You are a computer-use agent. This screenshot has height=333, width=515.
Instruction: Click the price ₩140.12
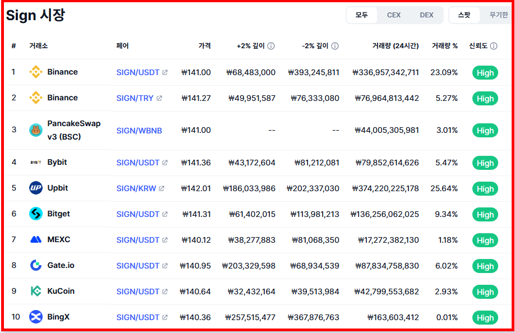pyautogui.click(x=196, y=240)
